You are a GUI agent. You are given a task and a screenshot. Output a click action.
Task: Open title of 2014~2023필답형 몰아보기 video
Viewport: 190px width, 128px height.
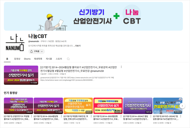[106, 118]
